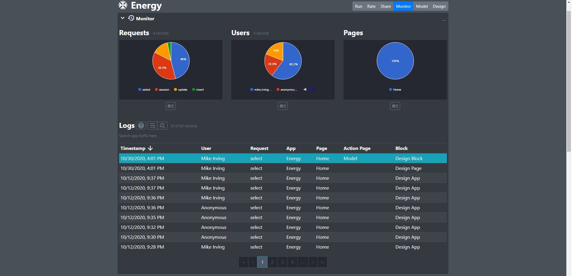Click the Monitor history clock icon
This screenshot has width=572, height=276.
tap(131, 18)
